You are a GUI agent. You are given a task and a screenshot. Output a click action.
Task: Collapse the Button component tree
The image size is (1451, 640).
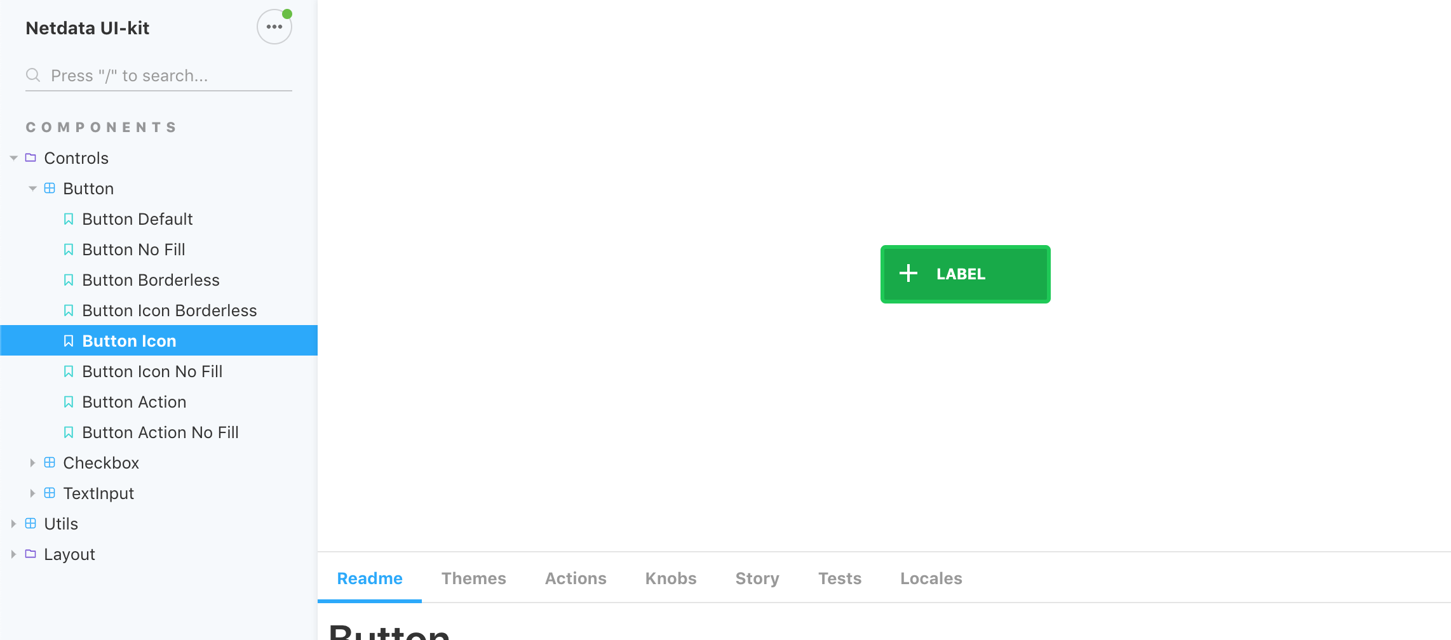pyautogui.click(x=33, y=188)
